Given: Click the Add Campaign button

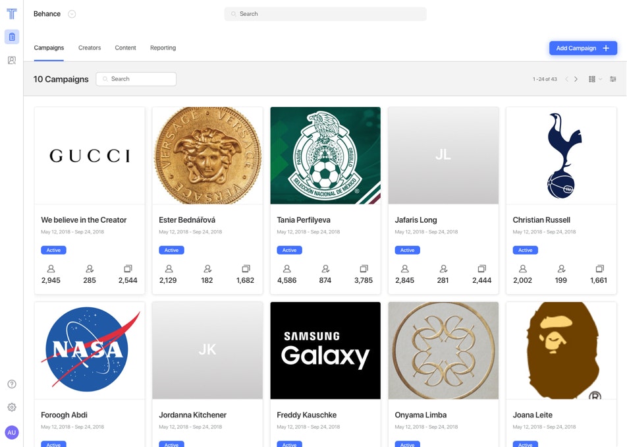Looking at the screenshot, I should [583, 48].
